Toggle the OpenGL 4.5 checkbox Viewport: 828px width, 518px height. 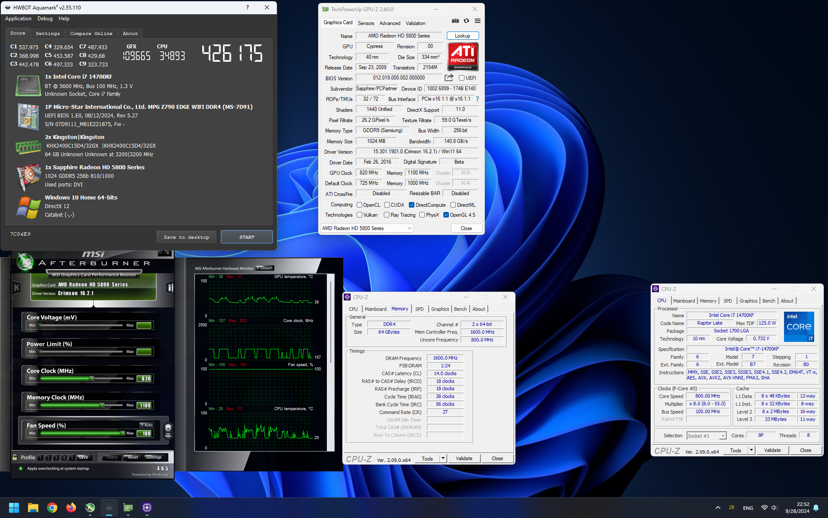446,215
